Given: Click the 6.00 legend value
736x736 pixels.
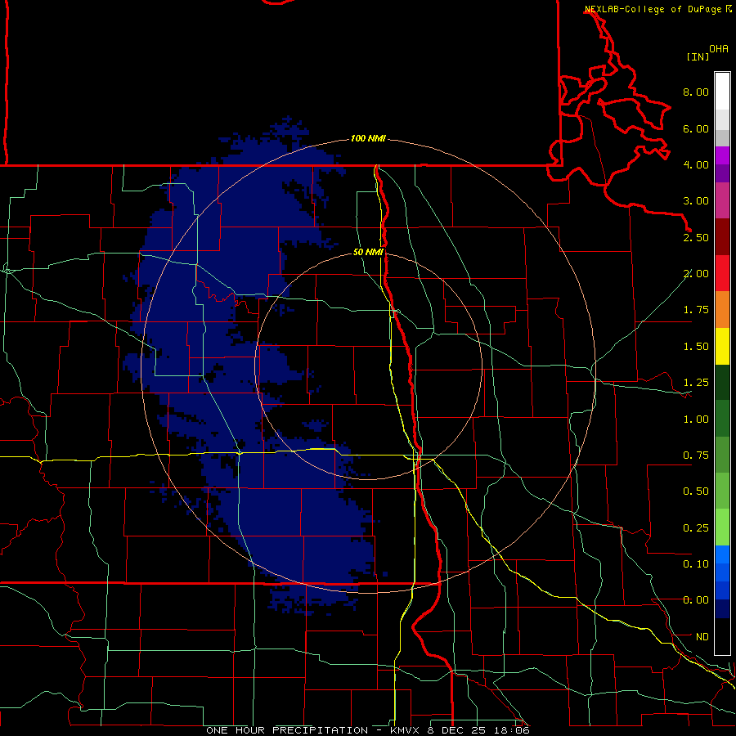Looking at the screenshot, I should click(x=696, y=128).
